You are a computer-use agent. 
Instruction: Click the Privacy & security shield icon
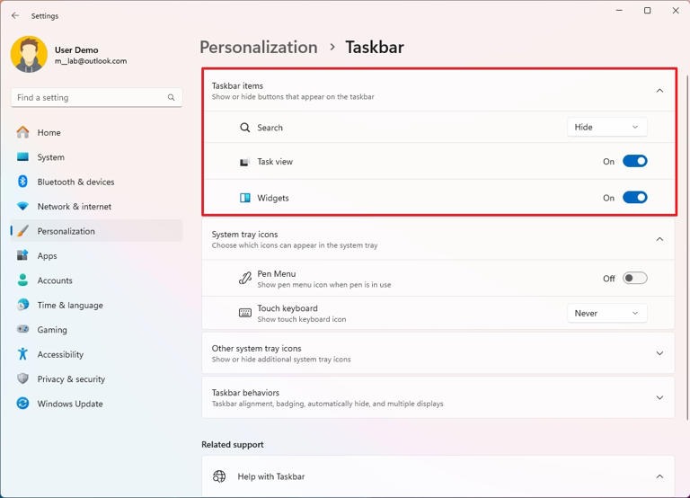coord(22,378)
